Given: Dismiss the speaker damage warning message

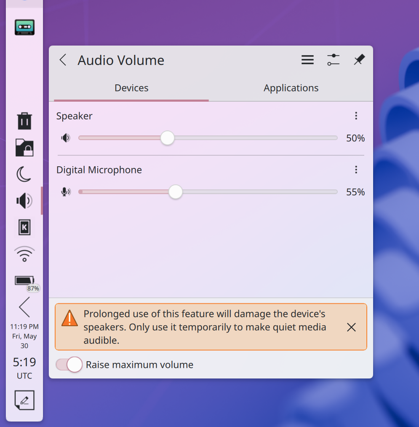Looking at the screenshot, I should point(351,327).
